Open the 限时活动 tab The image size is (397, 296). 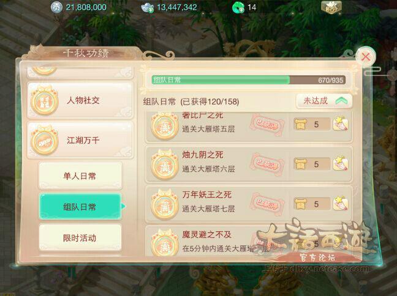pyautogui.click(x=80, y=238)
